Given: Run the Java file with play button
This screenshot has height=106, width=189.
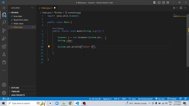Looking at the screenshot, I should click(x=174, y=8).
